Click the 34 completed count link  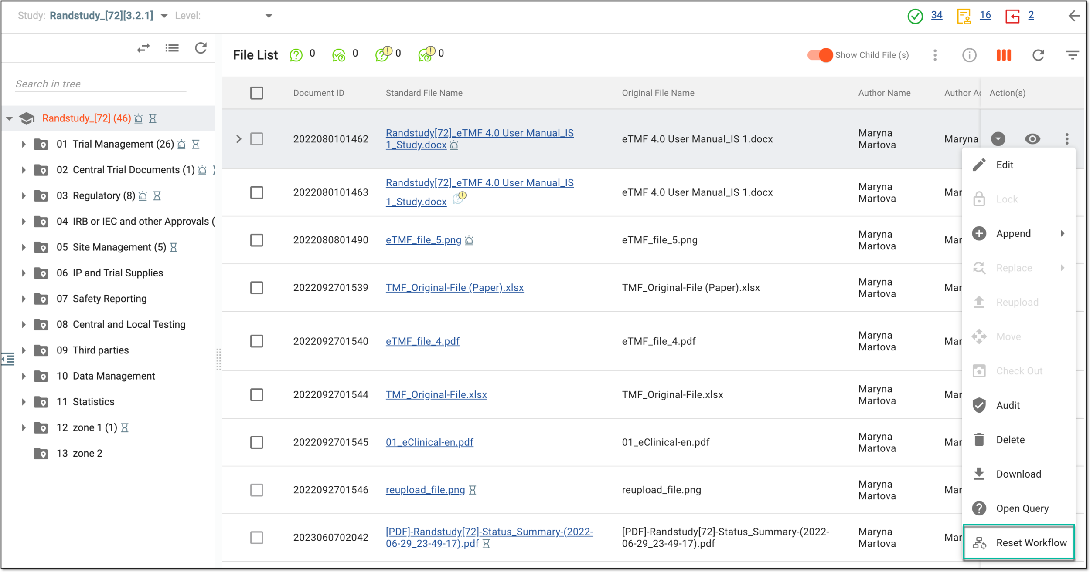(937, 15)
